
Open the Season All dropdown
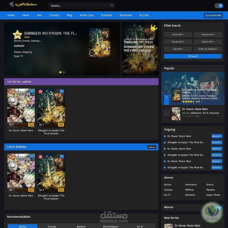coord(208,35)
